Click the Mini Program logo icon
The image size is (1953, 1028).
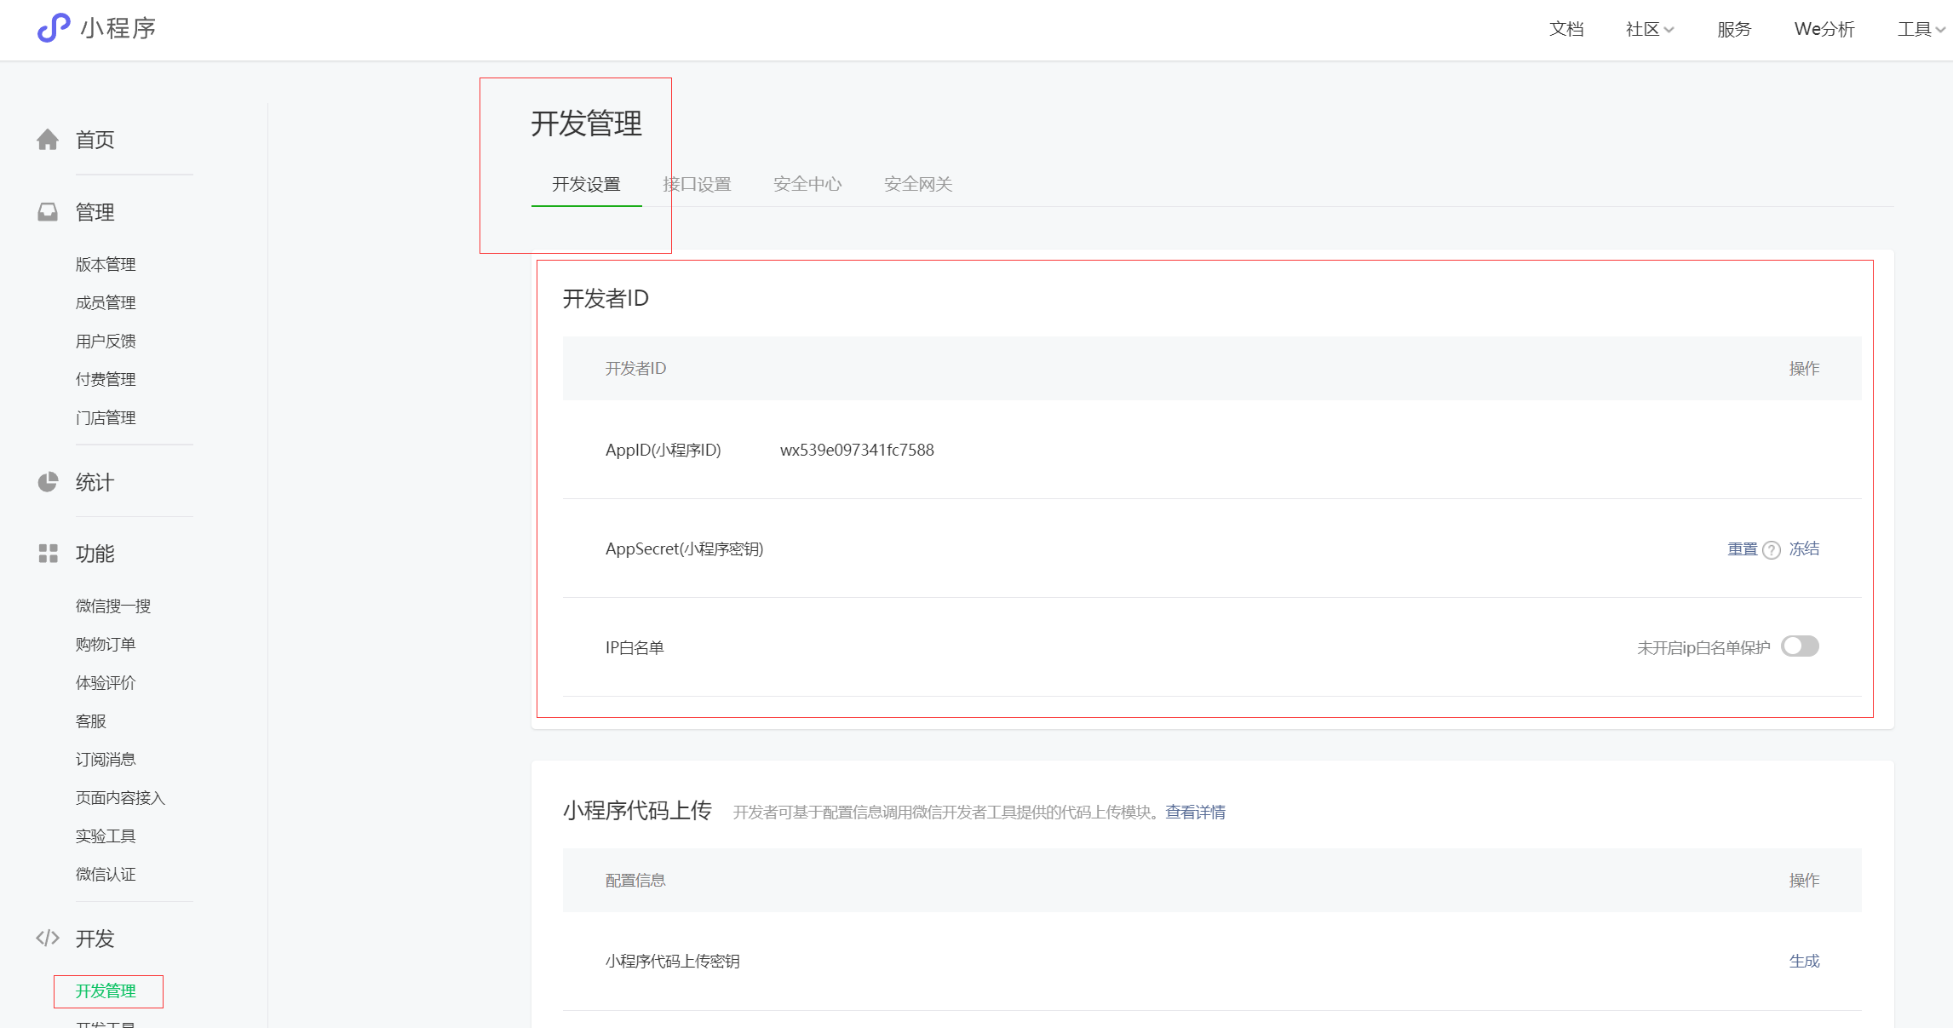pos(53,28)
